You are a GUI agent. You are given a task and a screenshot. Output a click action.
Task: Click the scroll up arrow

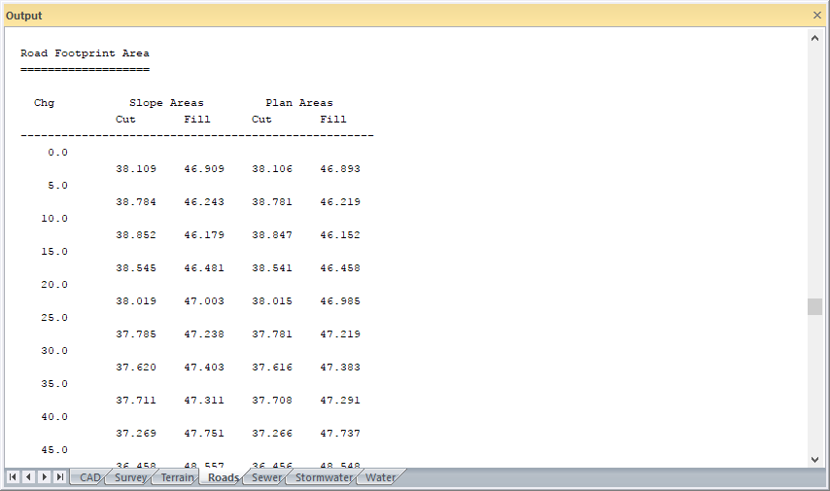[x=814, y=38]
